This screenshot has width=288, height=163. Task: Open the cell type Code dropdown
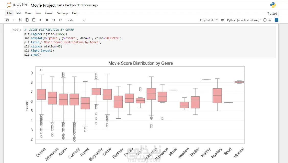coord(76,20)
